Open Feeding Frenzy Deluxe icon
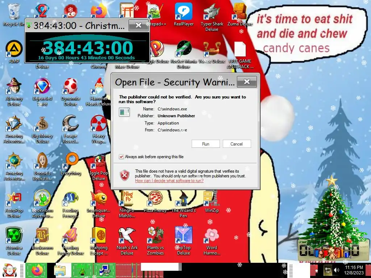 point(71,241)
